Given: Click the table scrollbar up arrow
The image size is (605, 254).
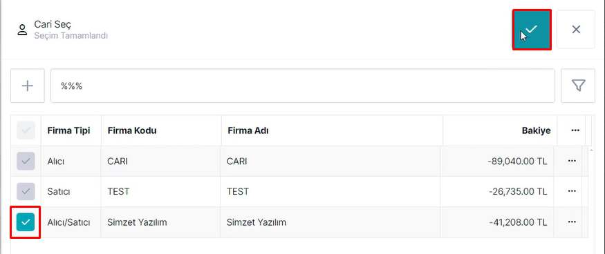Looking at the screenshot, I should click(591, 150).
